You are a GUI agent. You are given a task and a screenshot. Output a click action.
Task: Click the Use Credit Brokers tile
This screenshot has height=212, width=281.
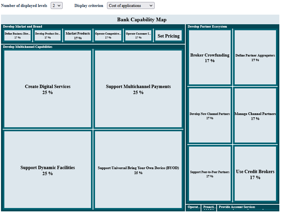255,174
